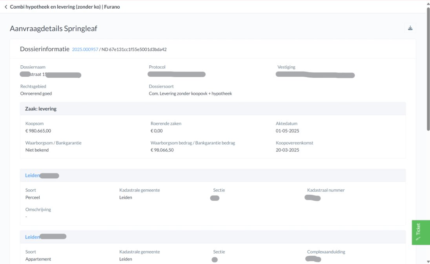The width and height of the screenshot is (430, 264).
Task: Click the Koopsom value € 980.665,00
Action: (38, 131)
